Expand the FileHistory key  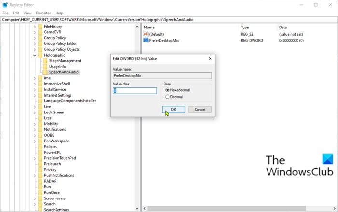click(x=35, y=27)
